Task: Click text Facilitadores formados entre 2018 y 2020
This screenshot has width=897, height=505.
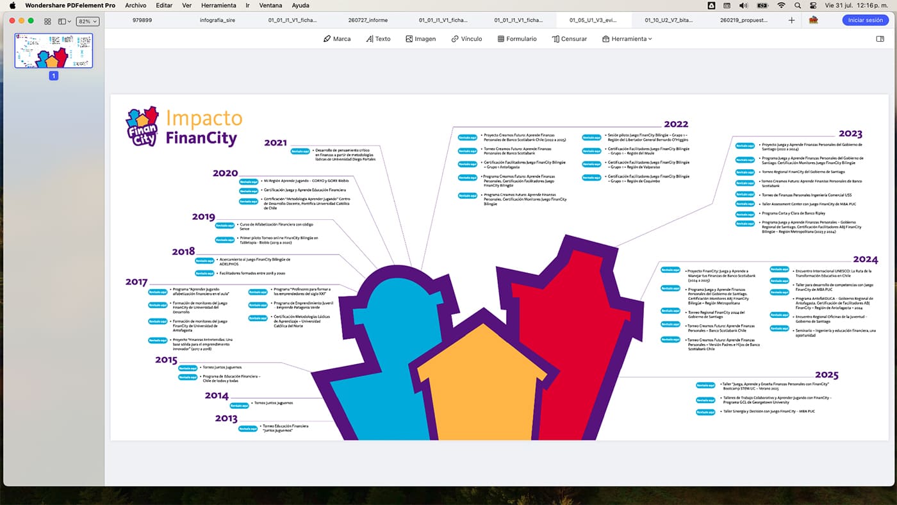Action: 253,273
